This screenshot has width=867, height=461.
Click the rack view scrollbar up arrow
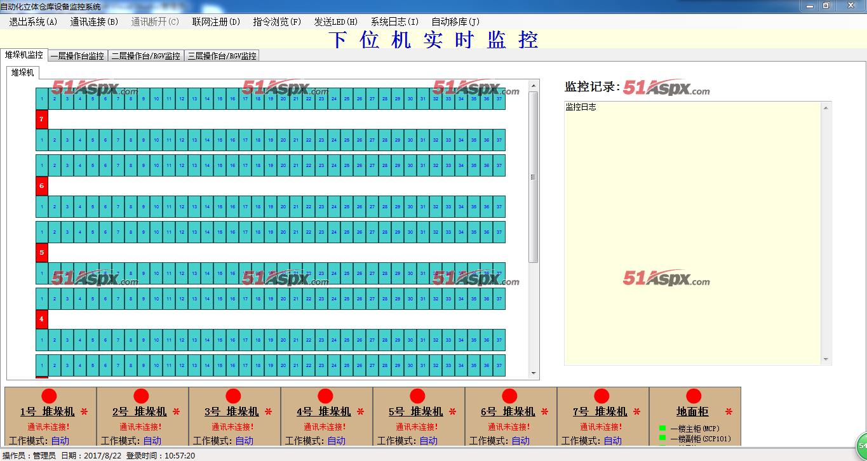(x=534, y=86)
